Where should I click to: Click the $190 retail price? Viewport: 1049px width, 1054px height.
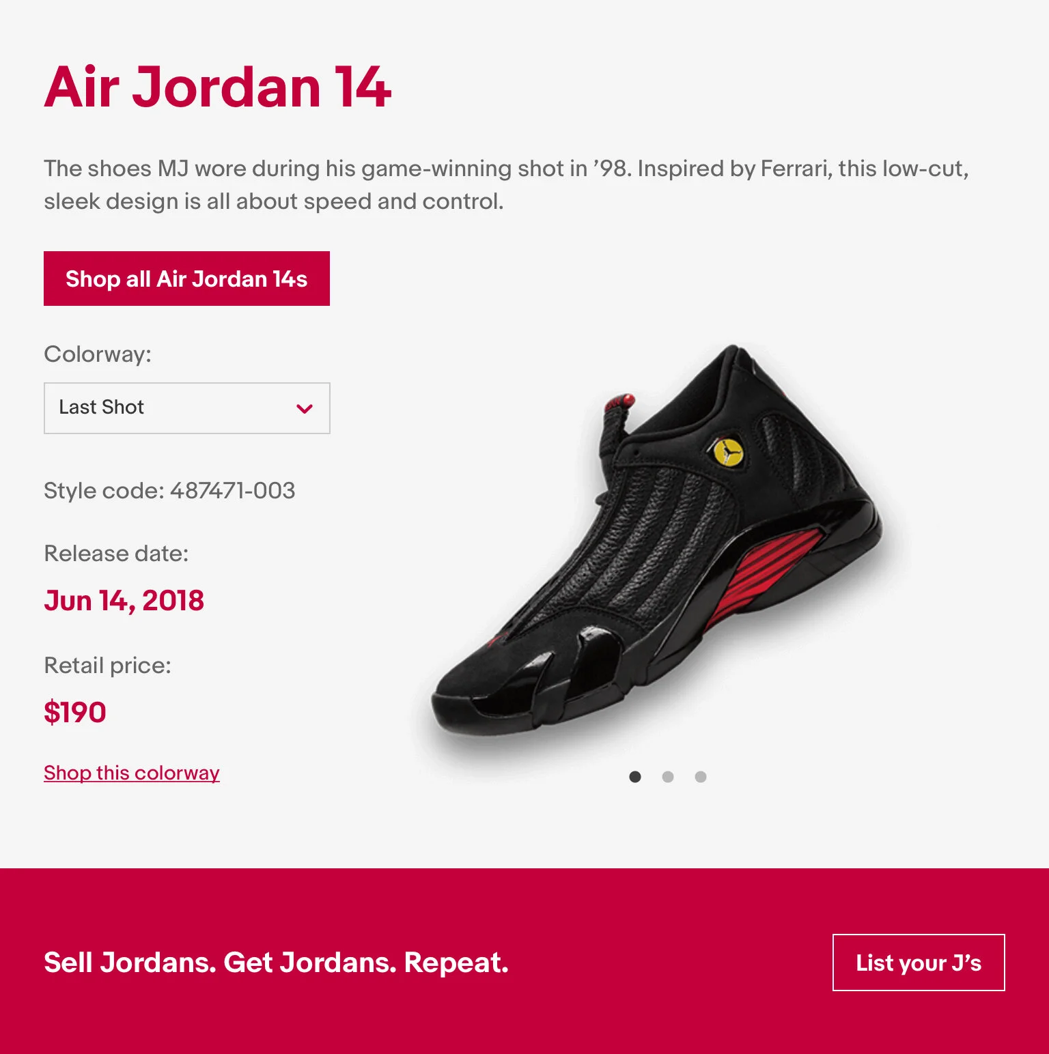point(75,712)
